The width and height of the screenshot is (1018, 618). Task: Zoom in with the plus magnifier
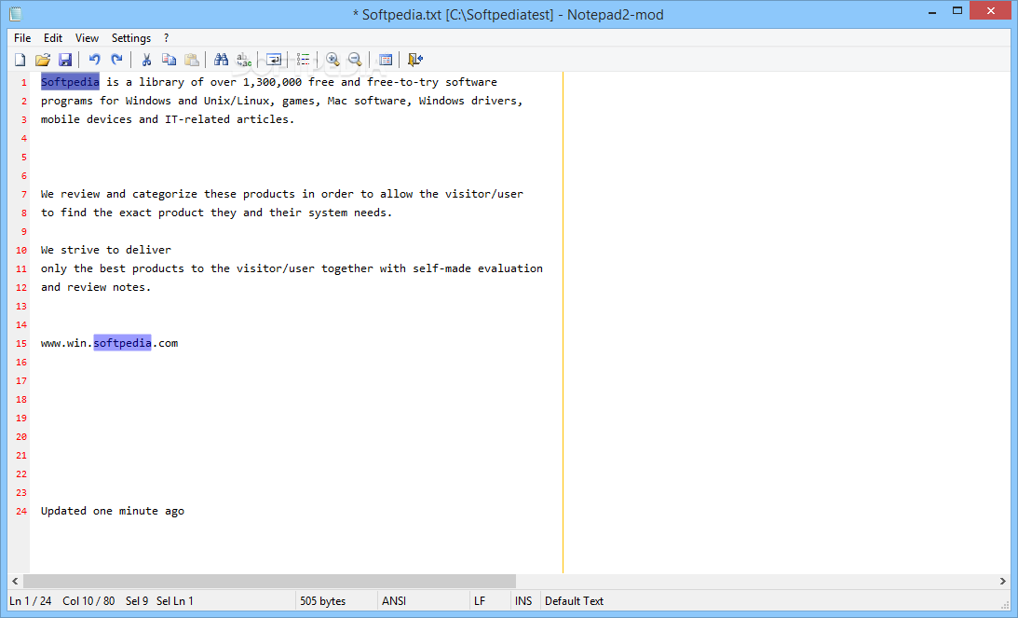point(333,60)
